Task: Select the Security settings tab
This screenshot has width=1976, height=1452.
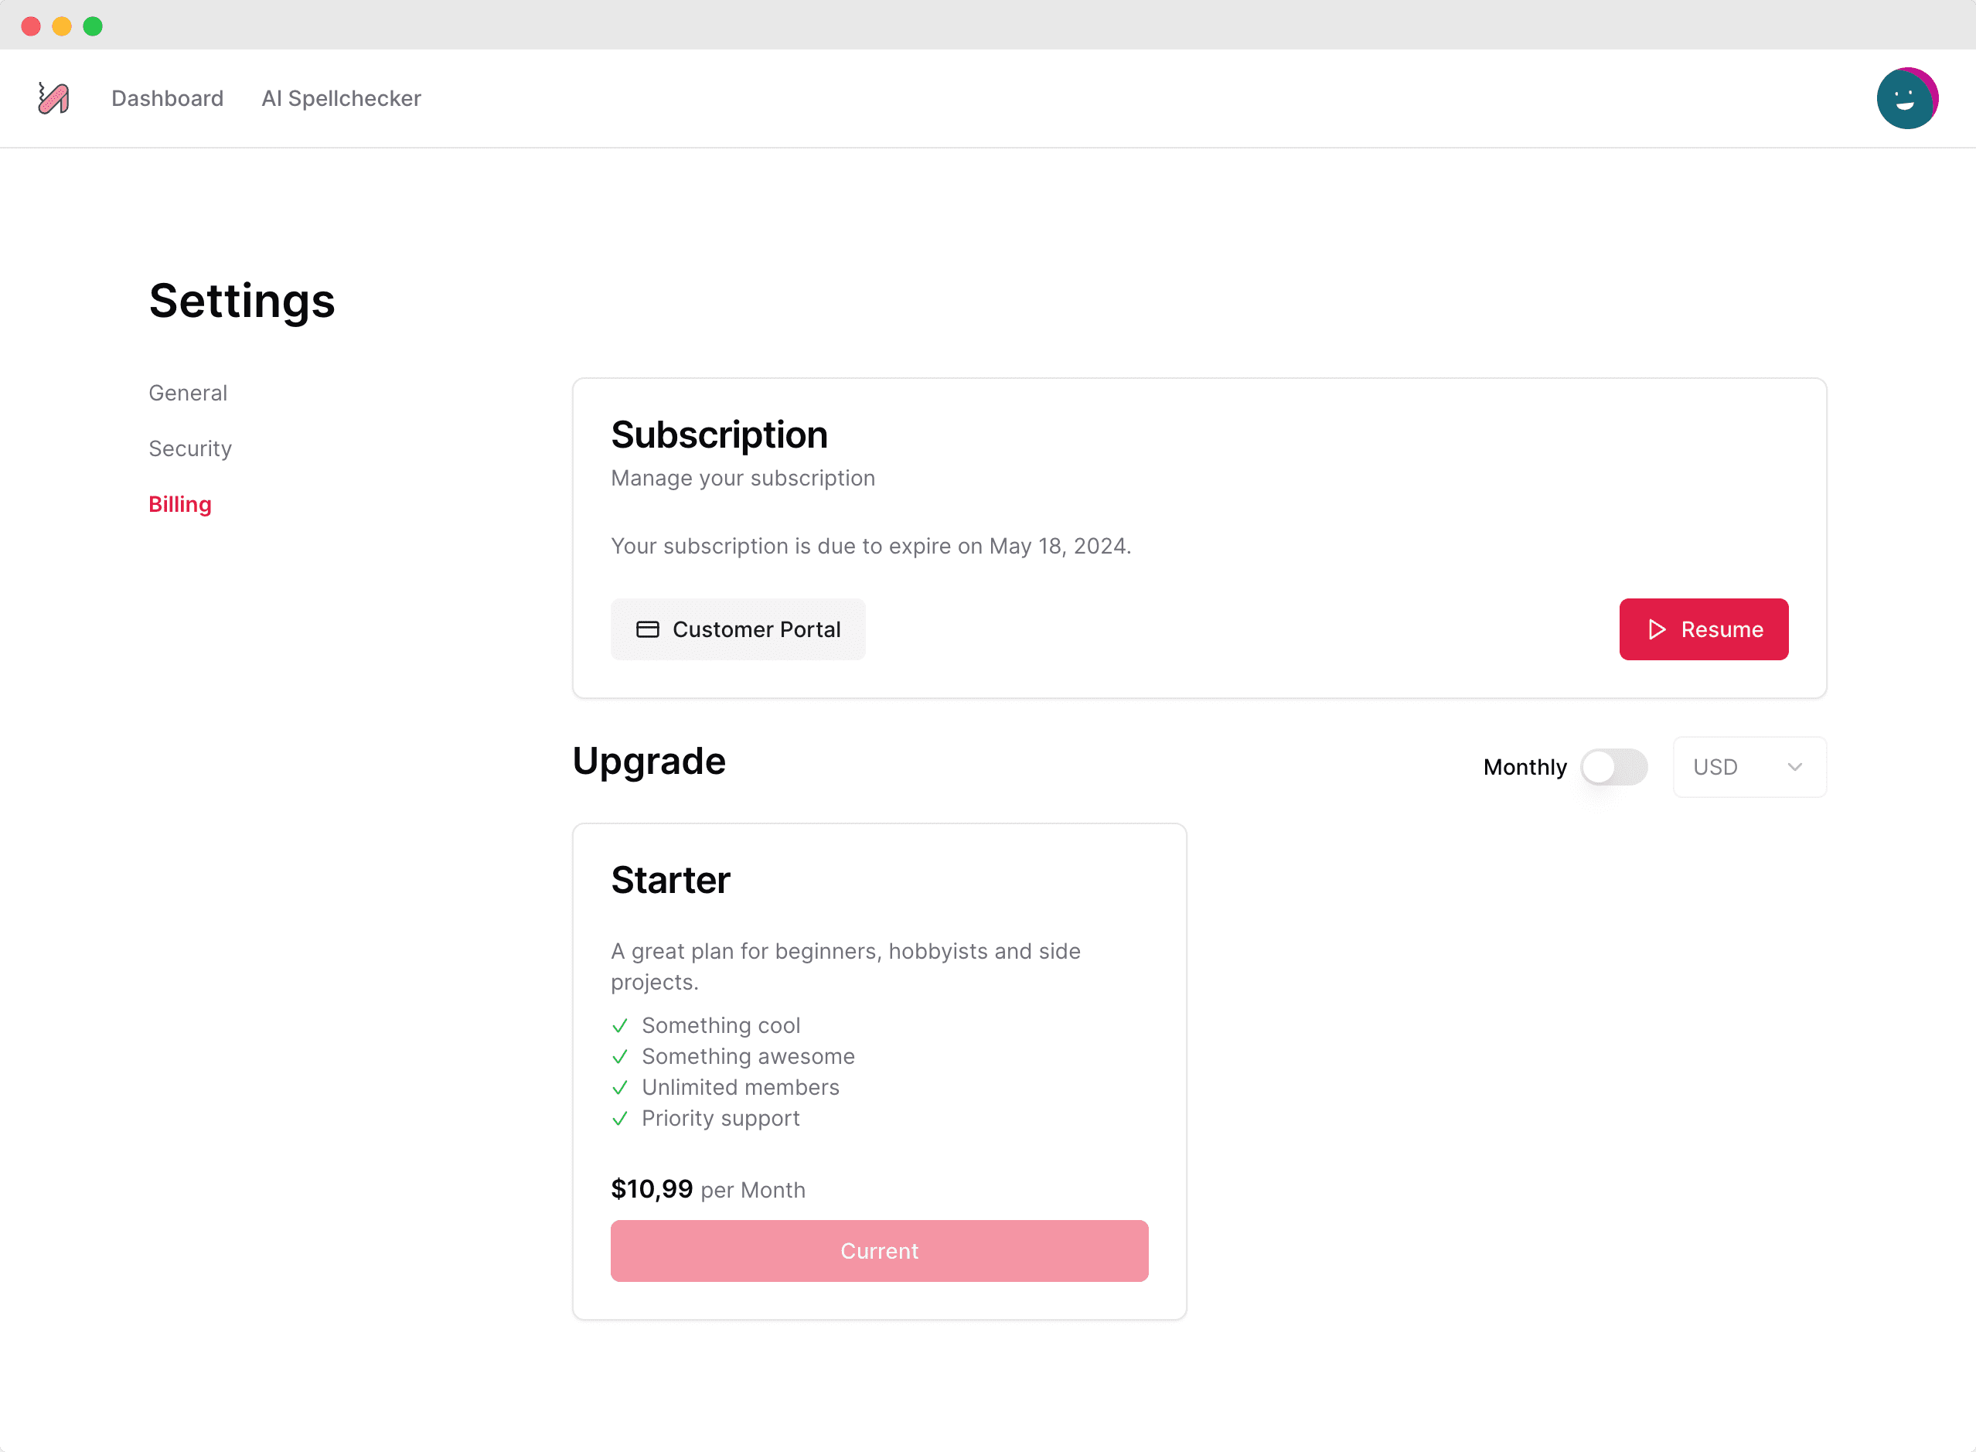Action: [189, 448]
